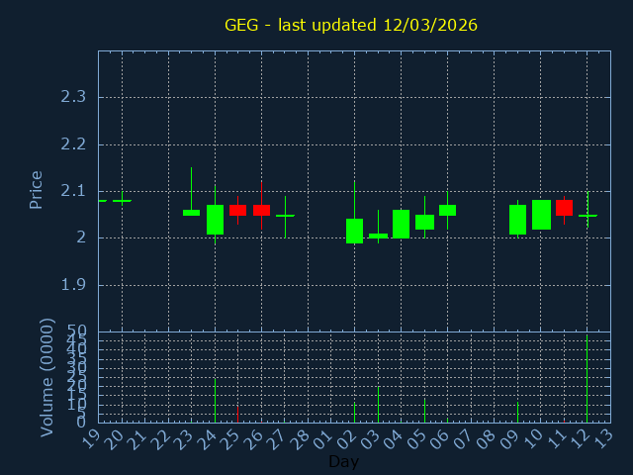633x475 pixels.
Task: Click the green candlestick on day 06
Action: click(447, 210)
